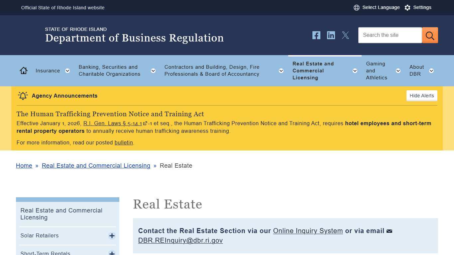This screenshot has width=454, height=255.
Task: Expand the Short-Term Rentals sidebar section
Action: pos(112,253)
